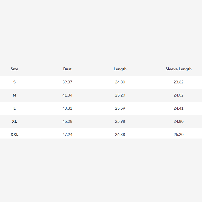
Task: Click the Size column header
Action: [x=14, y=69]
